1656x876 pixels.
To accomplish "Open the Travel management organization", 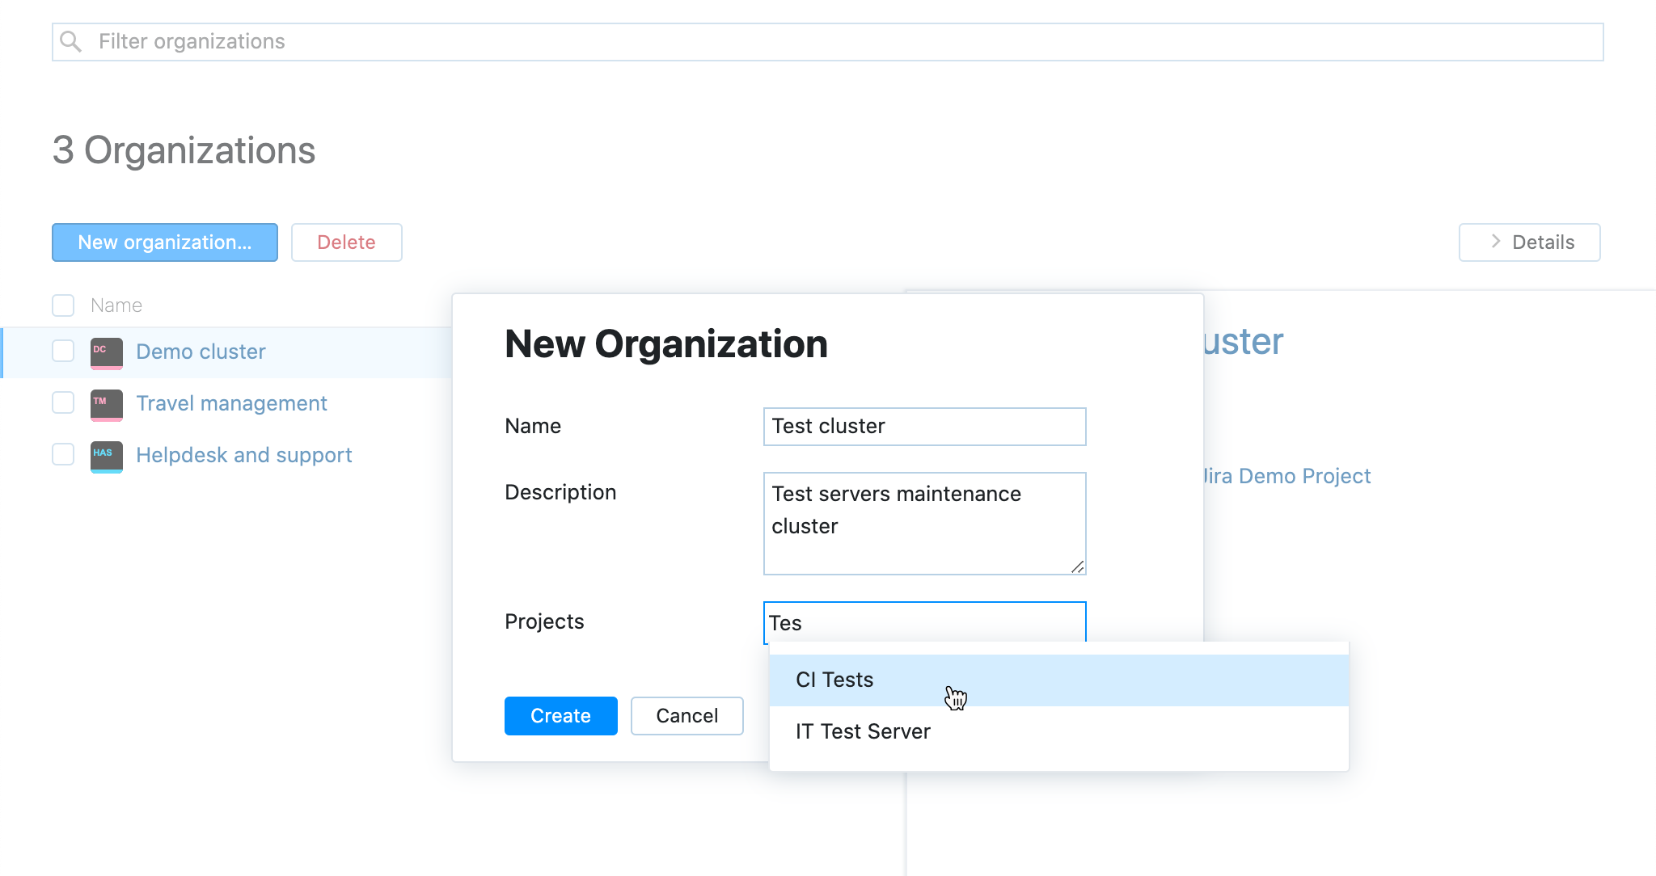I will tap(231, 402).
